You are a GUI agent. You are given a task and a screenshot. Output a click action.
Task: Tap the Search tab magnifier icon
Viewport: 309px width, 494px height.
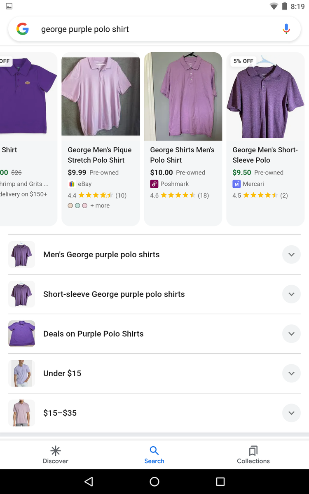[154, 450]
